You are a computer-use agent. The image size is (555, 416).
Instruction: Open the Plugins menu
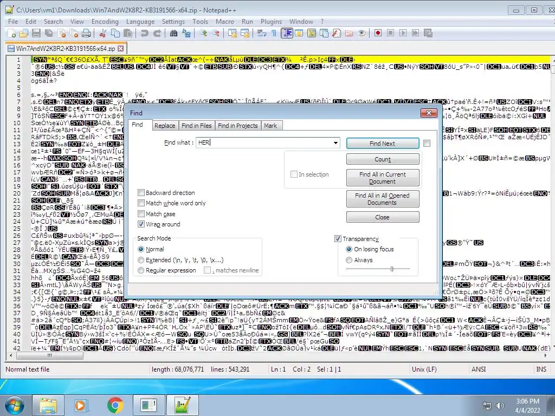[x=271, y=22]
